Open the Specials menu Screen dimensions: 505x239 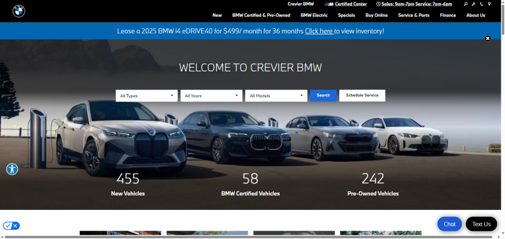coord(347,15)
